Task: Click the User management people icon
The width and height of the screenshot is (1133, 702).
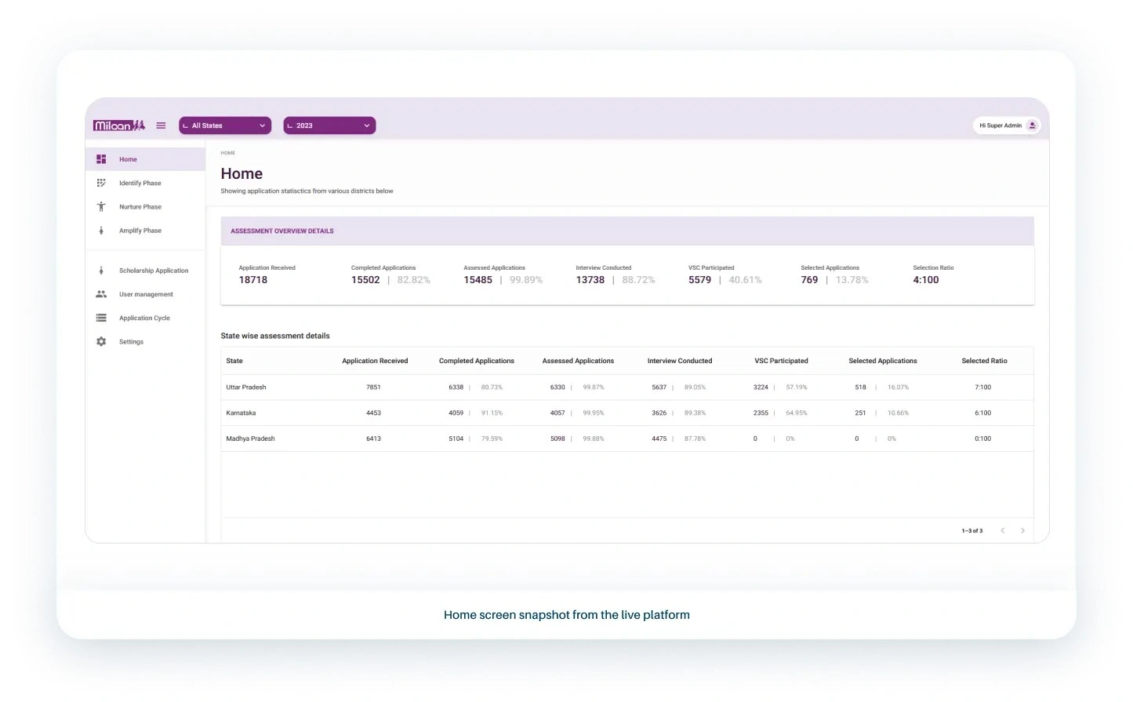Action: (101, 294)
